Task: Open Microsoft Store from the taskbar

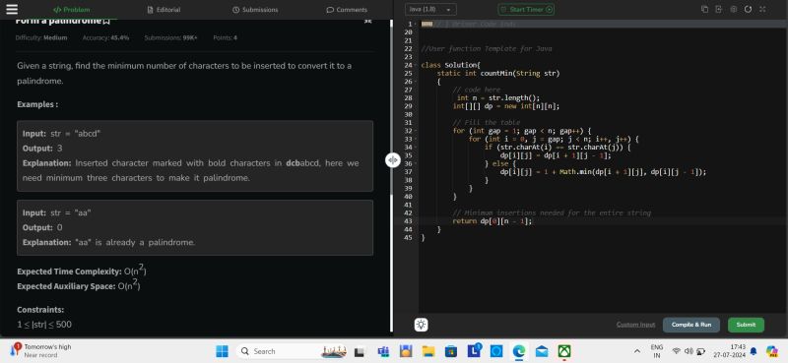Action: 451,351
